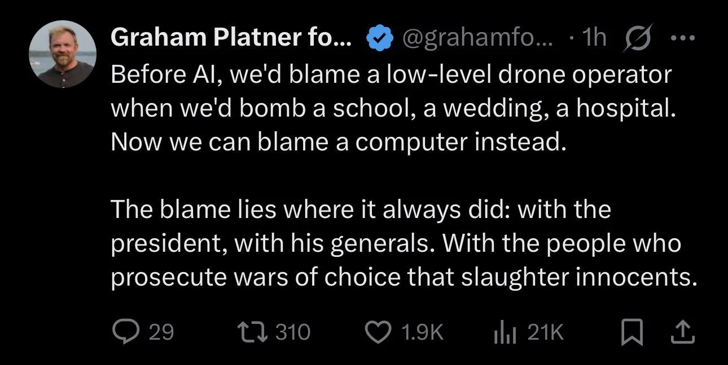The image size is (728, 365).
Task: Open Graham Platner's profile picture
Action: pos(63,54)
